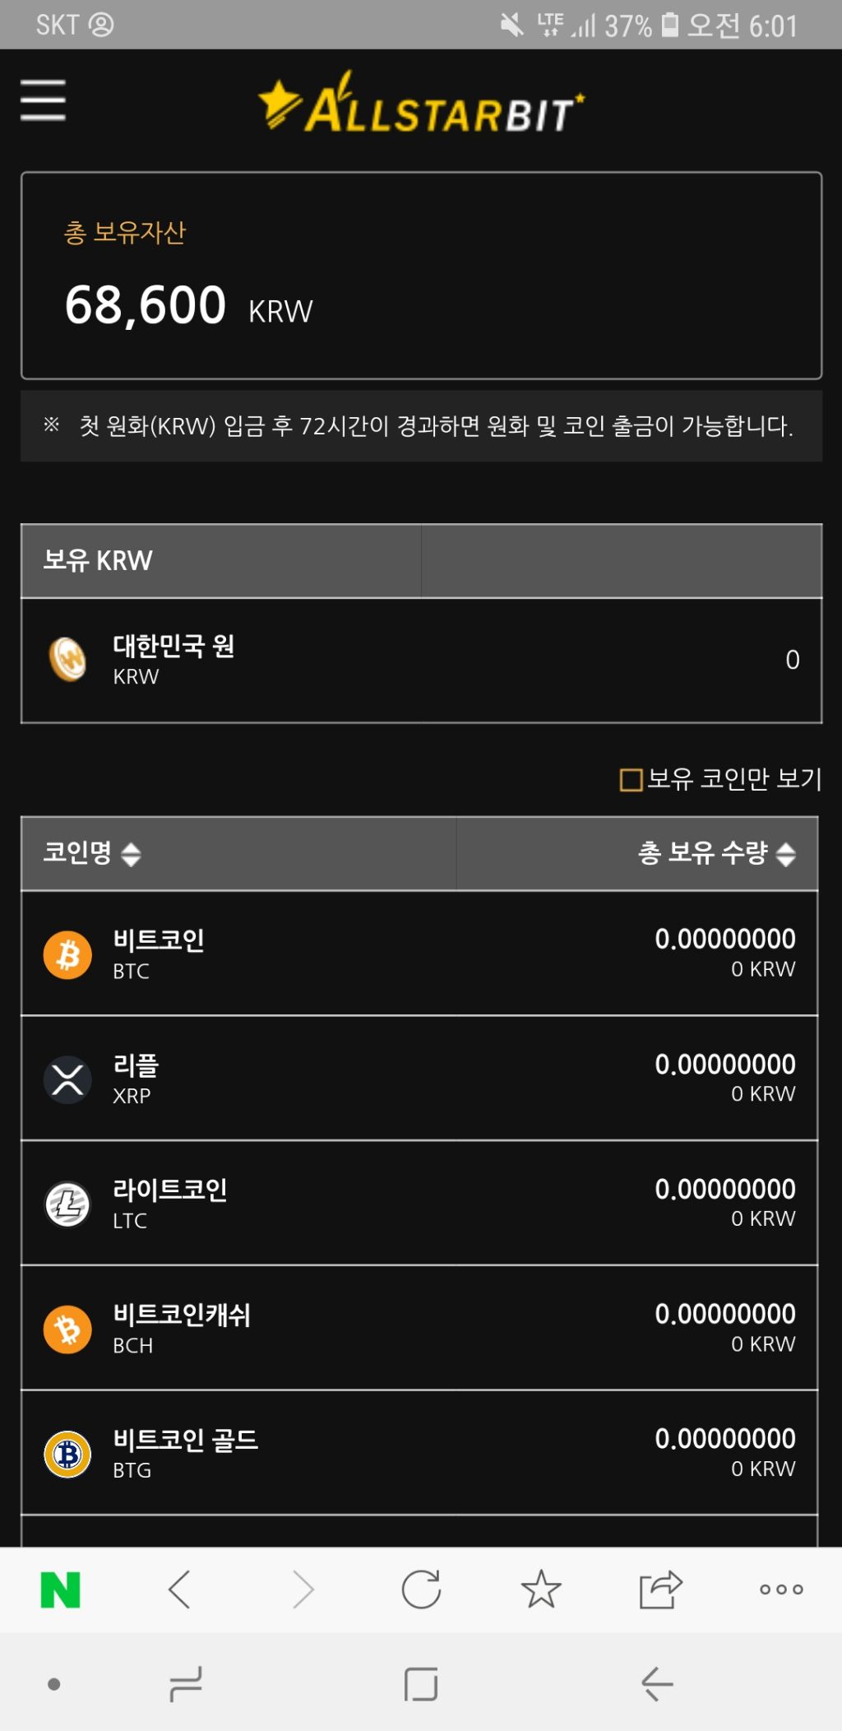Tap the Bitcoin BTC coin icon
The height and width of the screenshot is (1731, 842).
67,954
